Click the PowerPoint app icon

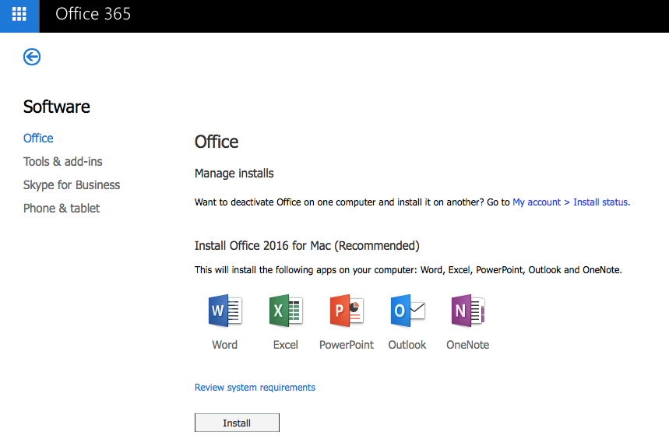[x=347, y=311]
